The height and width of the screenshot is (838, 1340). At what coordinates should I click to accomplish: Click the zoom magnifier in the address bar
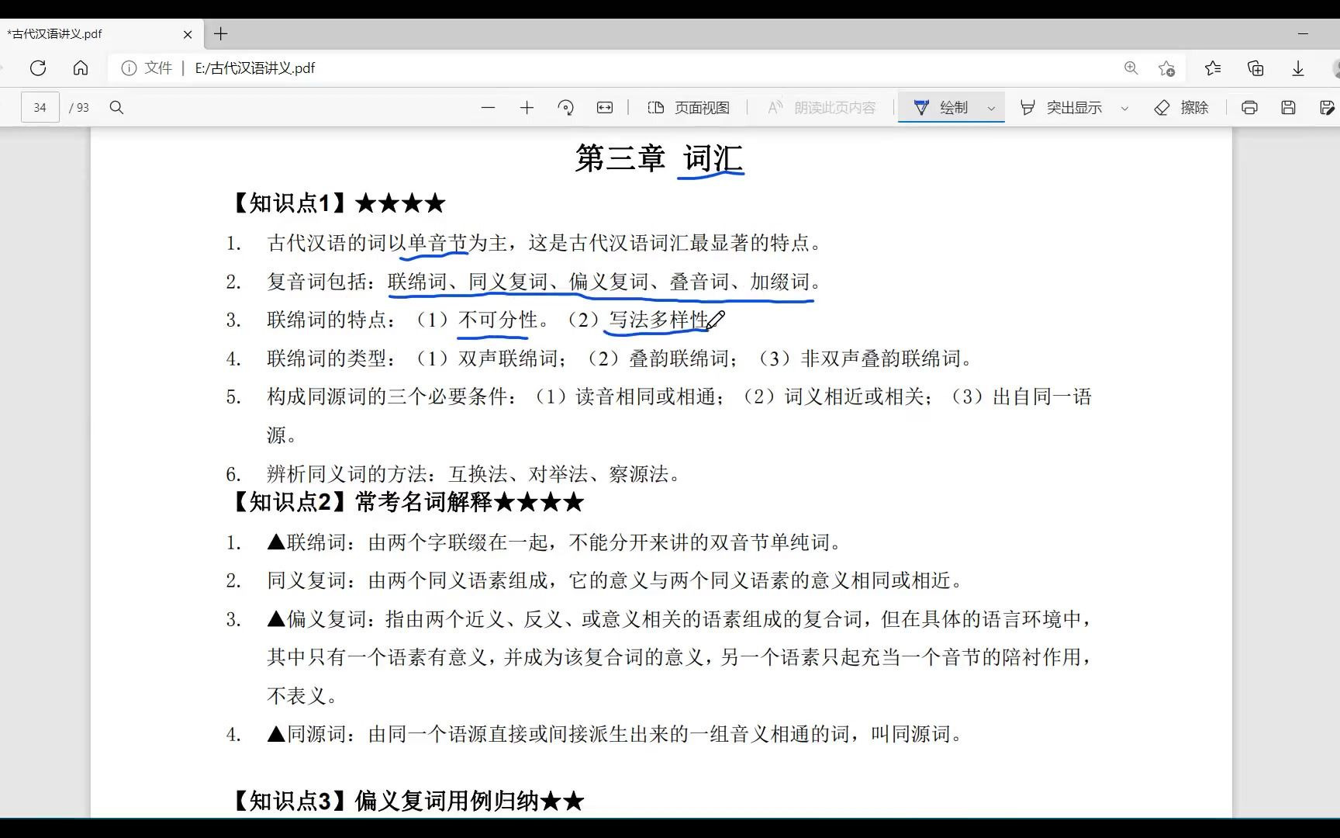(x=1131, y=68)
